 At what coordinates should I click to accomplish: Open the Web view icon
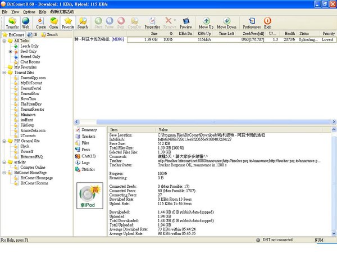tap(26, 23)
